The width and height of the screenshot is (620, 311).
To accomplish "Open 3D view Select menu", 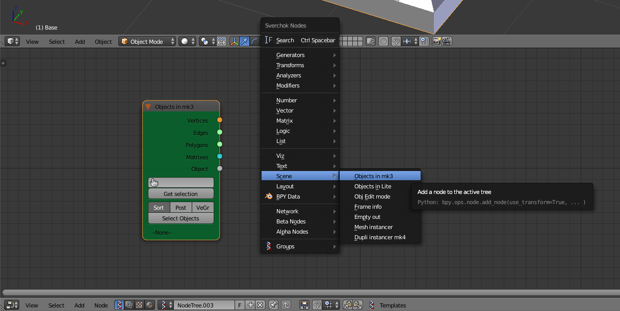I will click(x=57, y=42).
